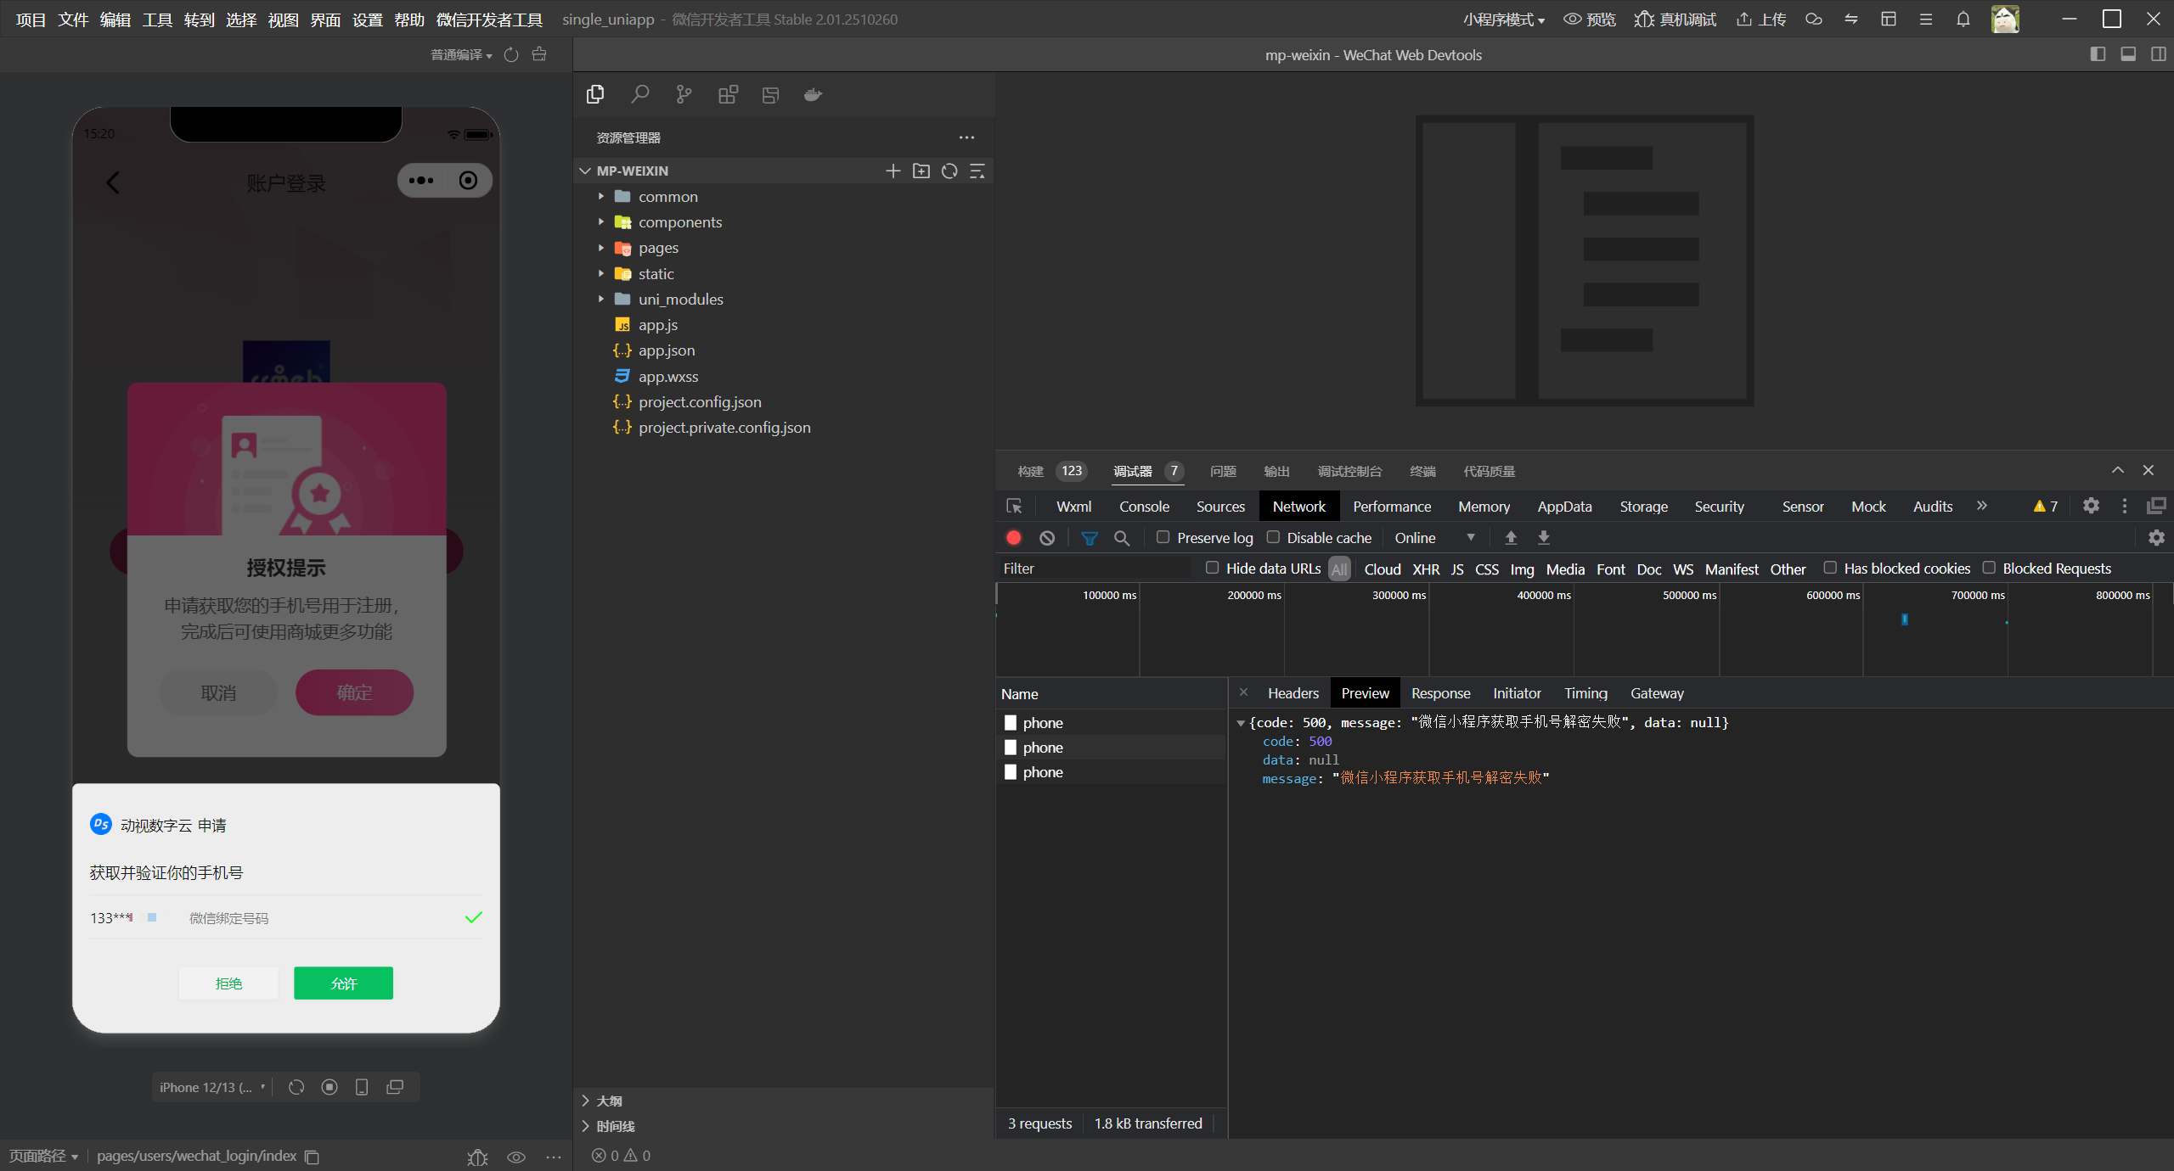2174x1171 pixels.
Task: Click the simulator stop record icon
Action: 329,1088
